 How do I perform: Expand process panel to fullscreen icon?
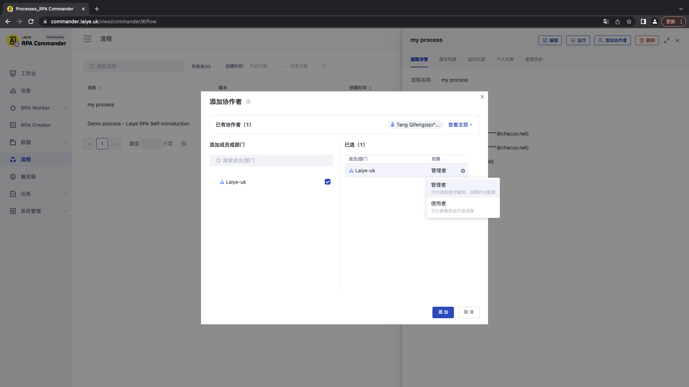pyautogui.click(x=667, y=41)
